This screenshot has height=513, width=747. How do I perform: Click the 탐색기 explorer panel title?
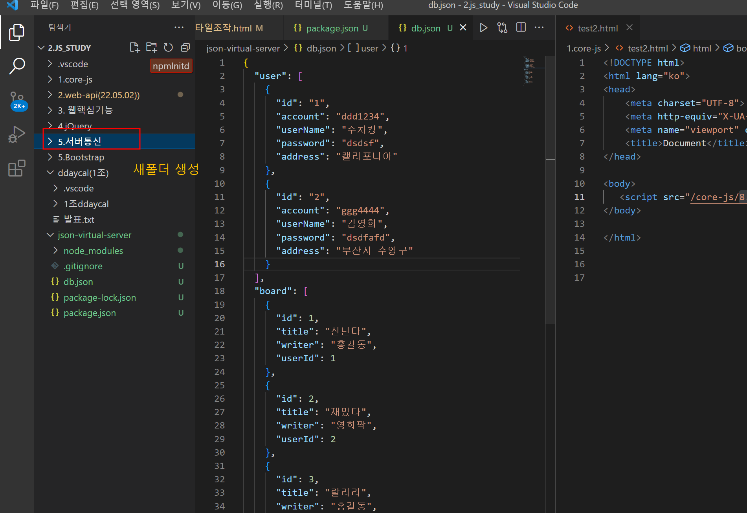click(x=59, y=28)
